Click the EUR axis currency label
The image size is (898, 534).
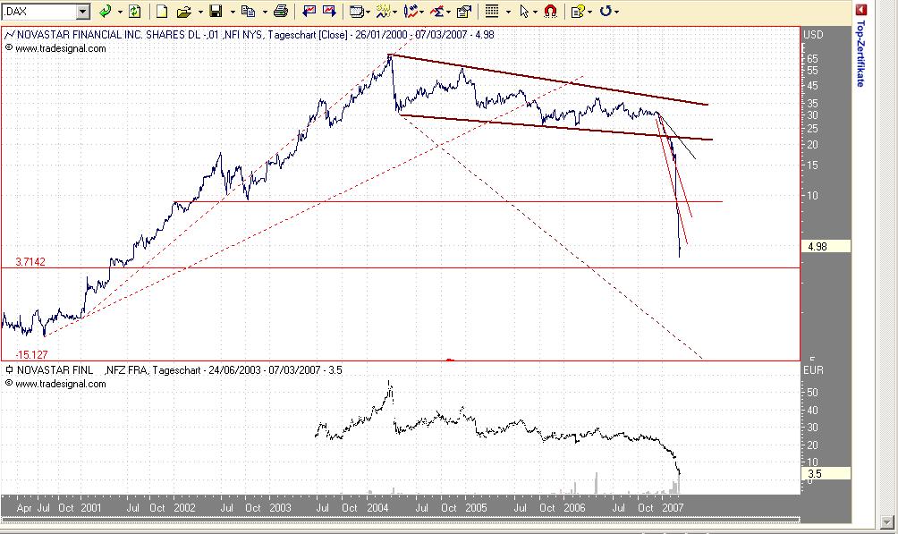pos(813,370)
